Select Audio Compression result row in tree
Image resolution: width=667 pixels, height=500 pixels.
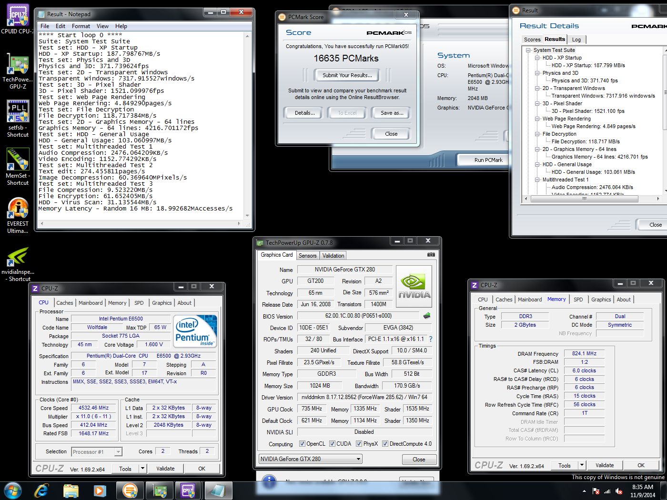pos(592,187)
